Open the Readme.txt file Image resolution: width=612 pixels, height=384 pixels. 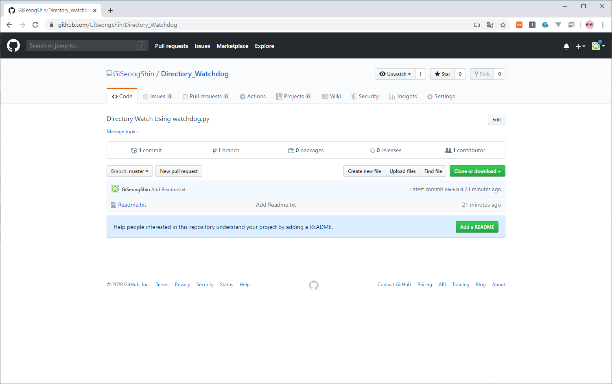coord(132,205)
